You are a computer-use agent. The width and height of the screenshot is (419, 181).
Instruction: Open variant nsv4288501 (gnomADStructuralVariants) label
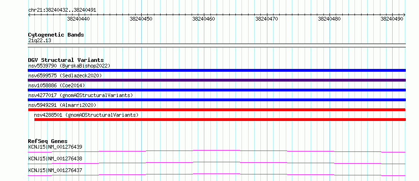86,115
